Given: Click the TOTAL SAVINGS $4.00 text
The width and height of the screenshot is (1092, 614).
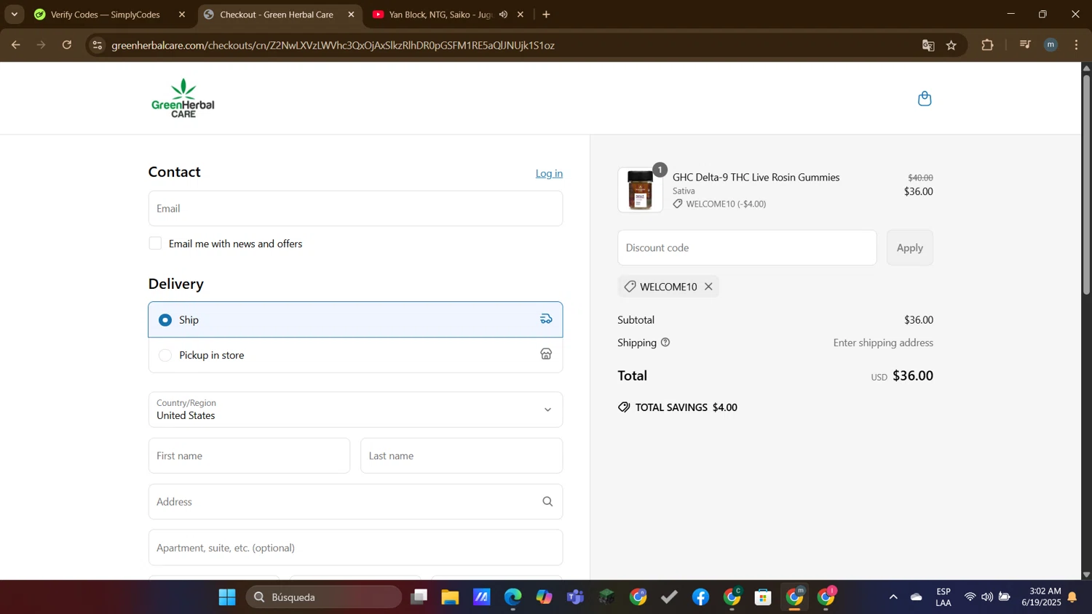Looking at the screenshot, I should pyautogui.click(x=686, y=407).
